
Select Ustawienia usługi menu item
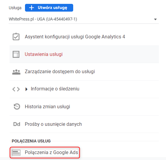click(x=84, y=54)
